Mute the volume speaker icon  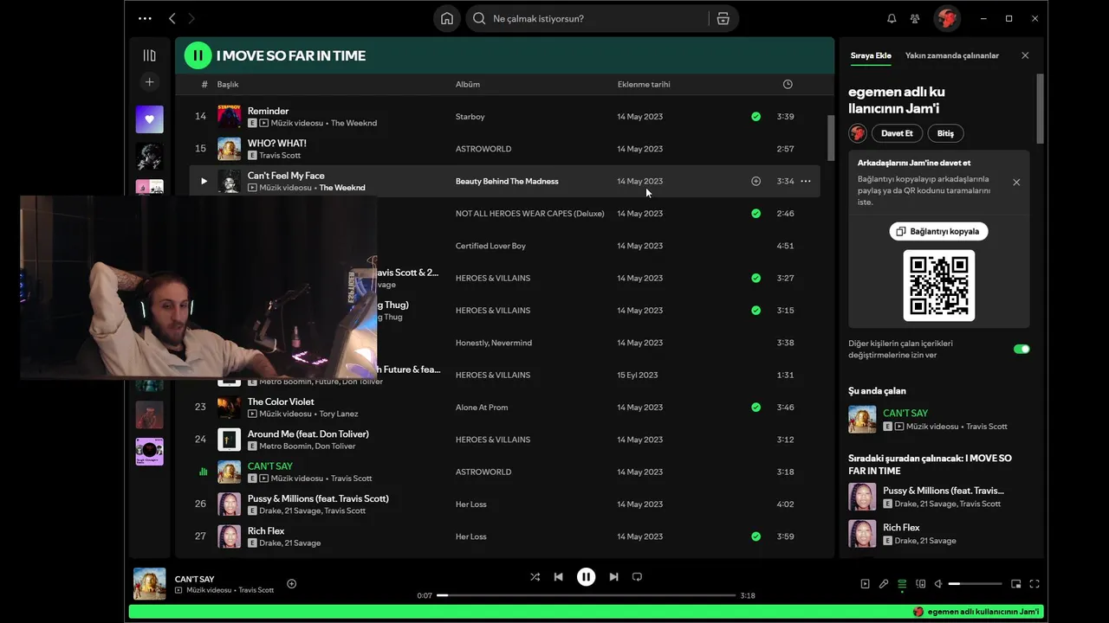(x=938, y=584)
